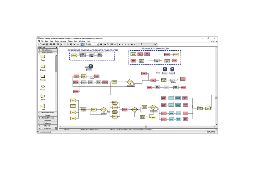Click the Step playback button
The image size is (255, 170).
122,44
